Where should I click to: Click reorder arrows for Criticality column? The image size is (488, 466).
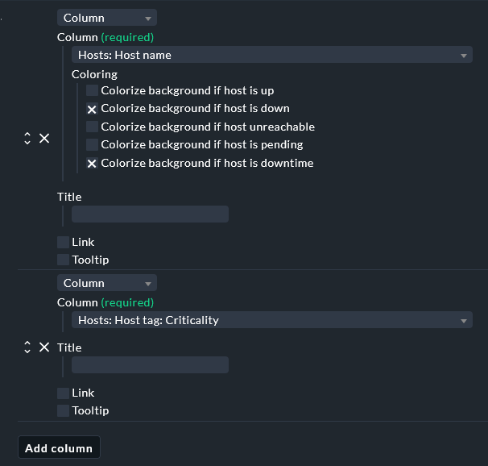tap(27, 347)
